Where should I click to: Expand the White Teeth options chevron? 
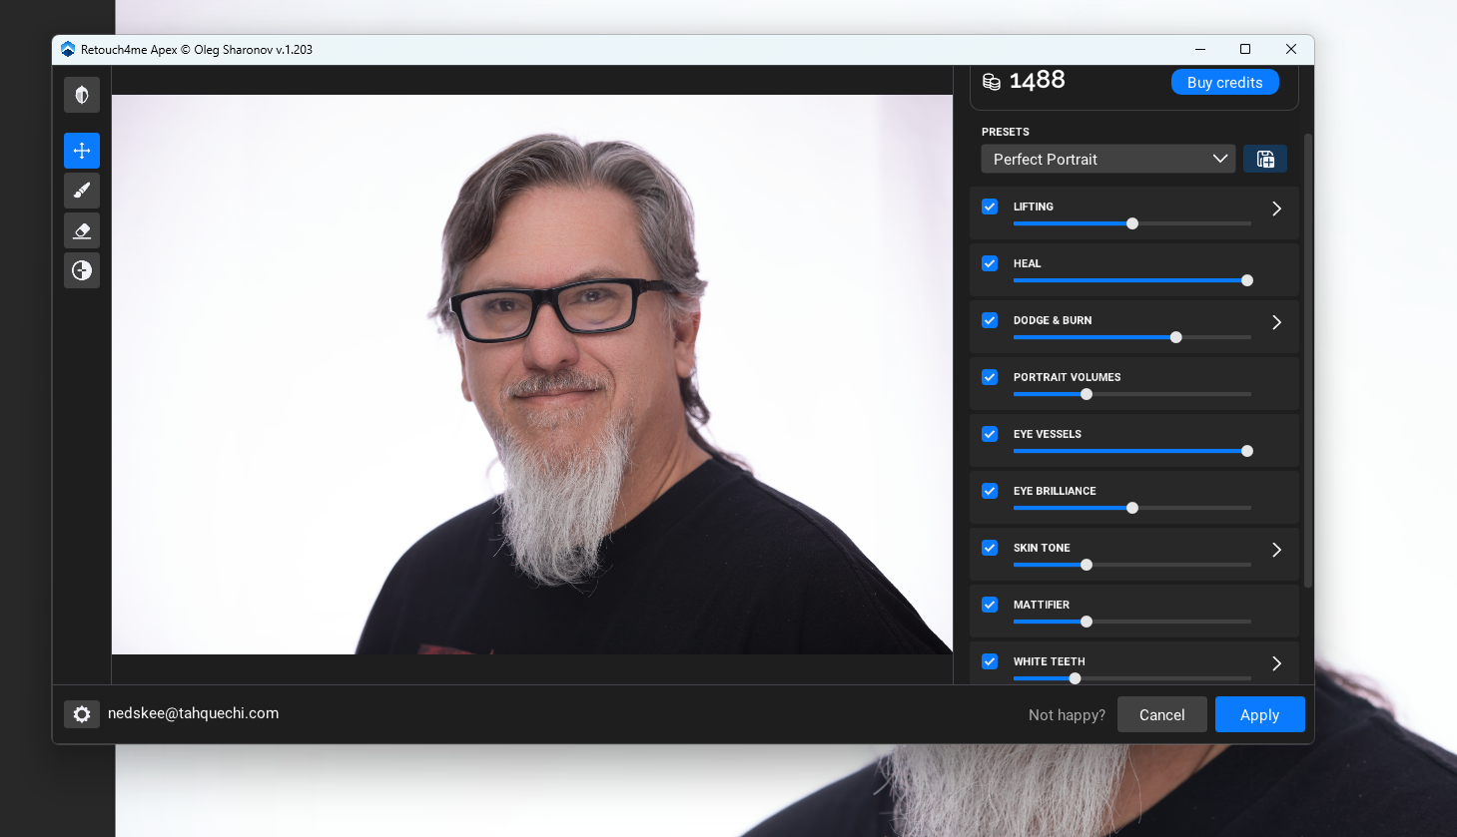(x=1276, y=663)
